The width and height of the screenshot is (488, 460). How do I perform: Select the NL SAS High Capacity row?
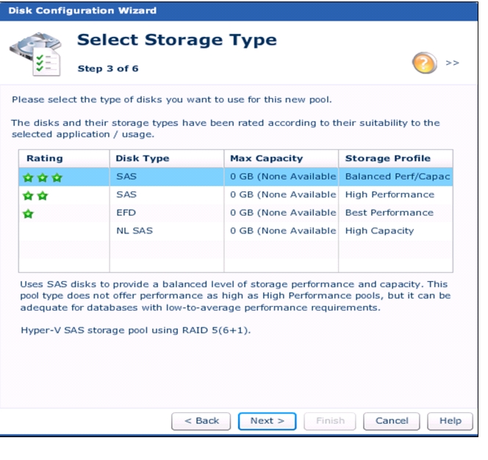[x=236, y=231]
